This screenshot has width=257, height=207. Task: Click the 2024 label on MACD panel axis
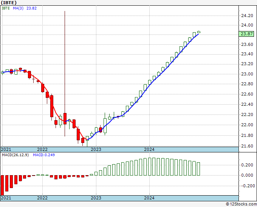pos(149,198)
